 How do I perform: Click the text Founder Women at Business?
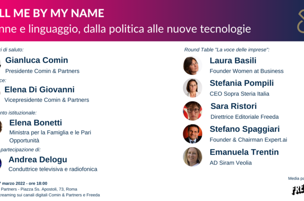click(x=246, y=71)
